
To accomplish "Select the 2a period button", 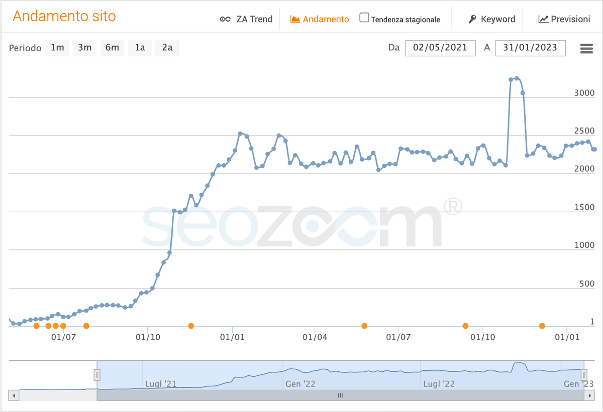I will click(167, 48).
